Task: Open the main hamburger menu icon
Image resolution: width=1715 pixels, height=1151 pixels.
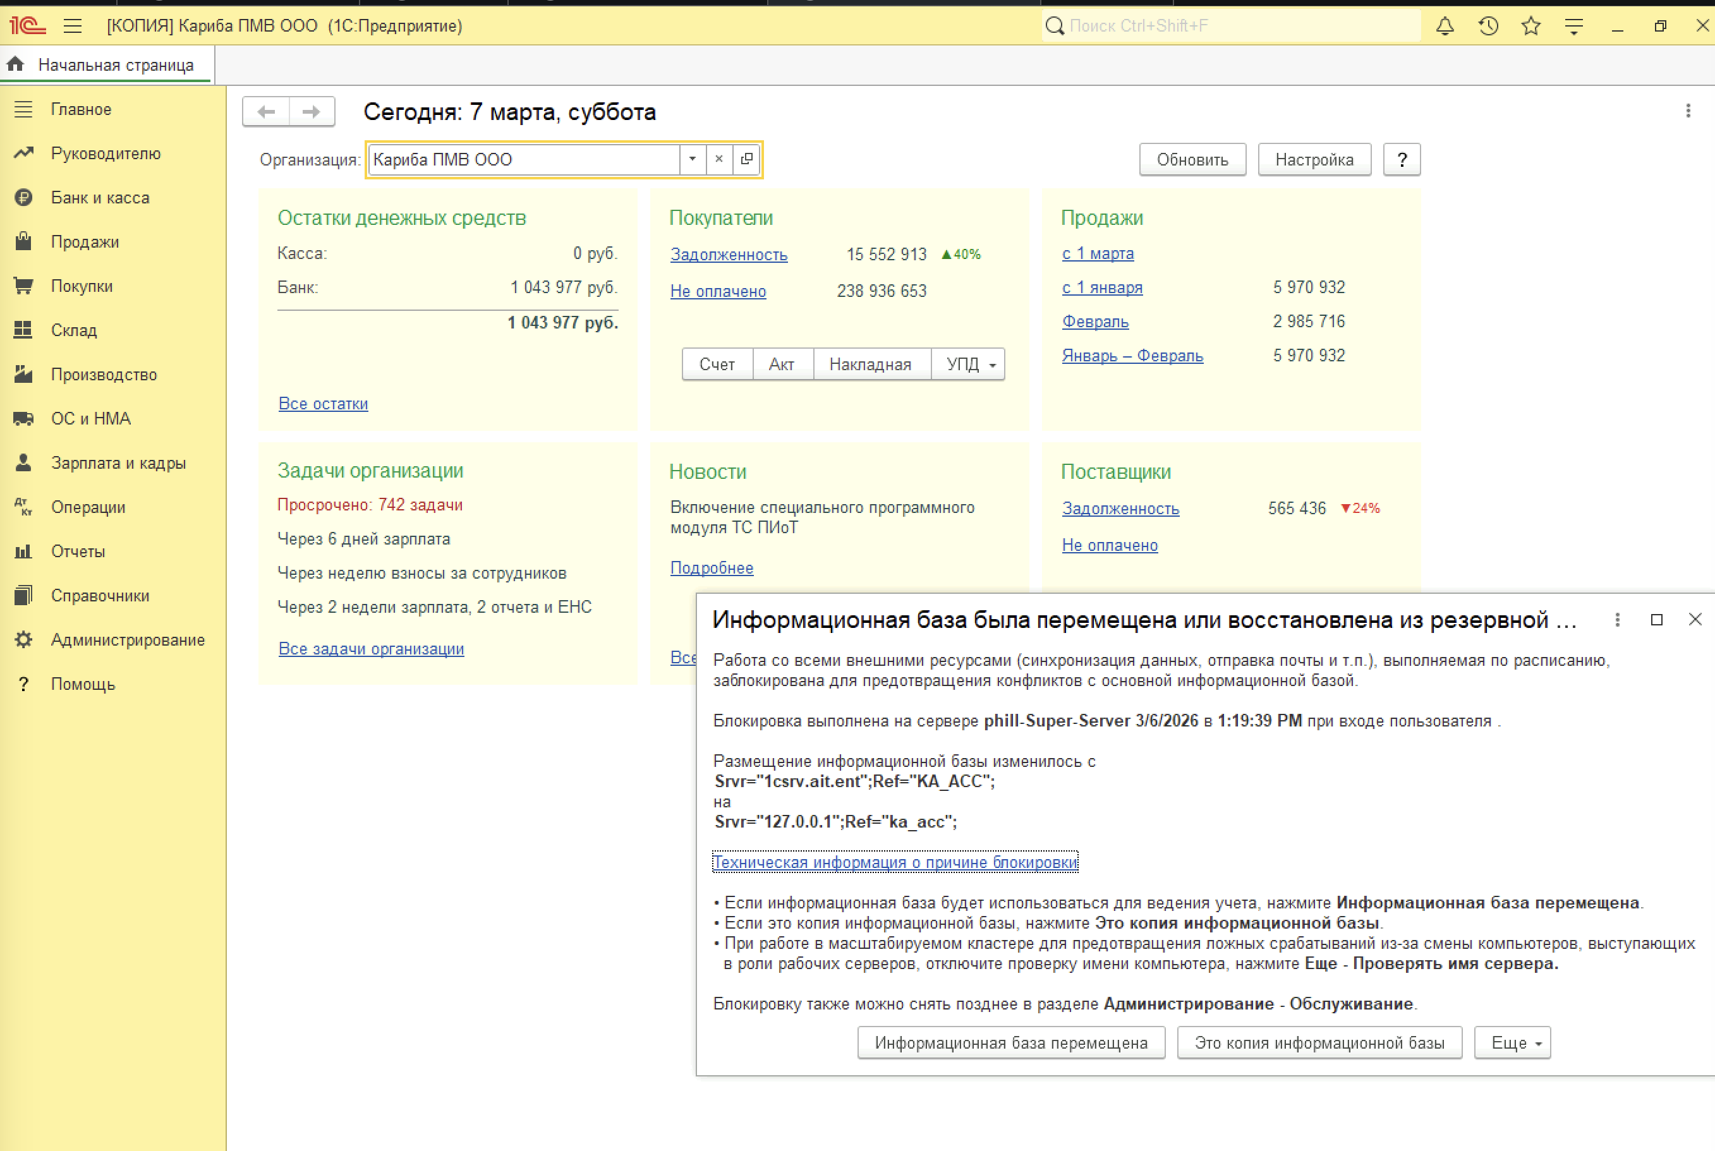Action: (x=73, y=27)
